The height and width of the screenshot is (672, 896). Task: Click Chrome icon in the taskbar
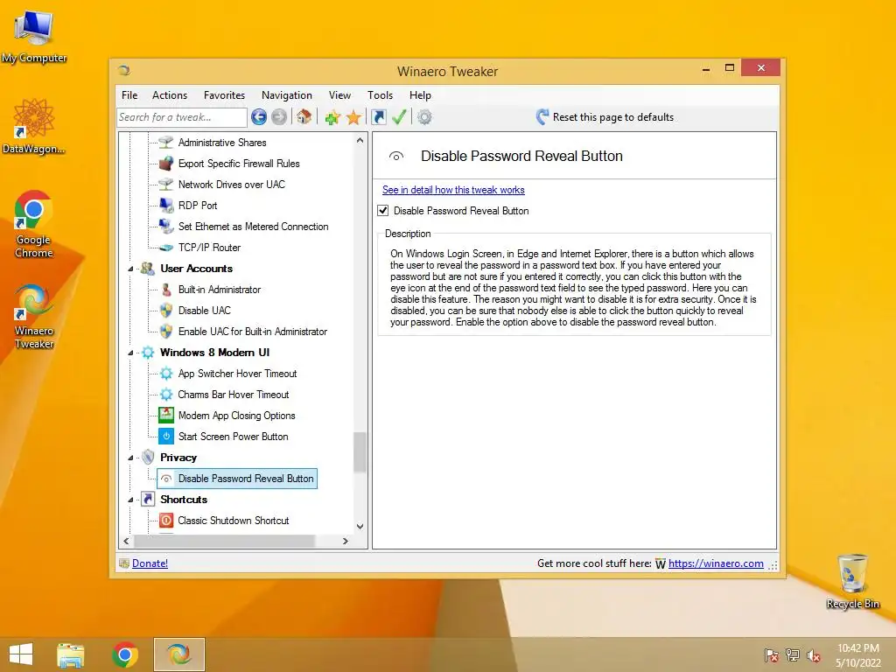point(125,654)
